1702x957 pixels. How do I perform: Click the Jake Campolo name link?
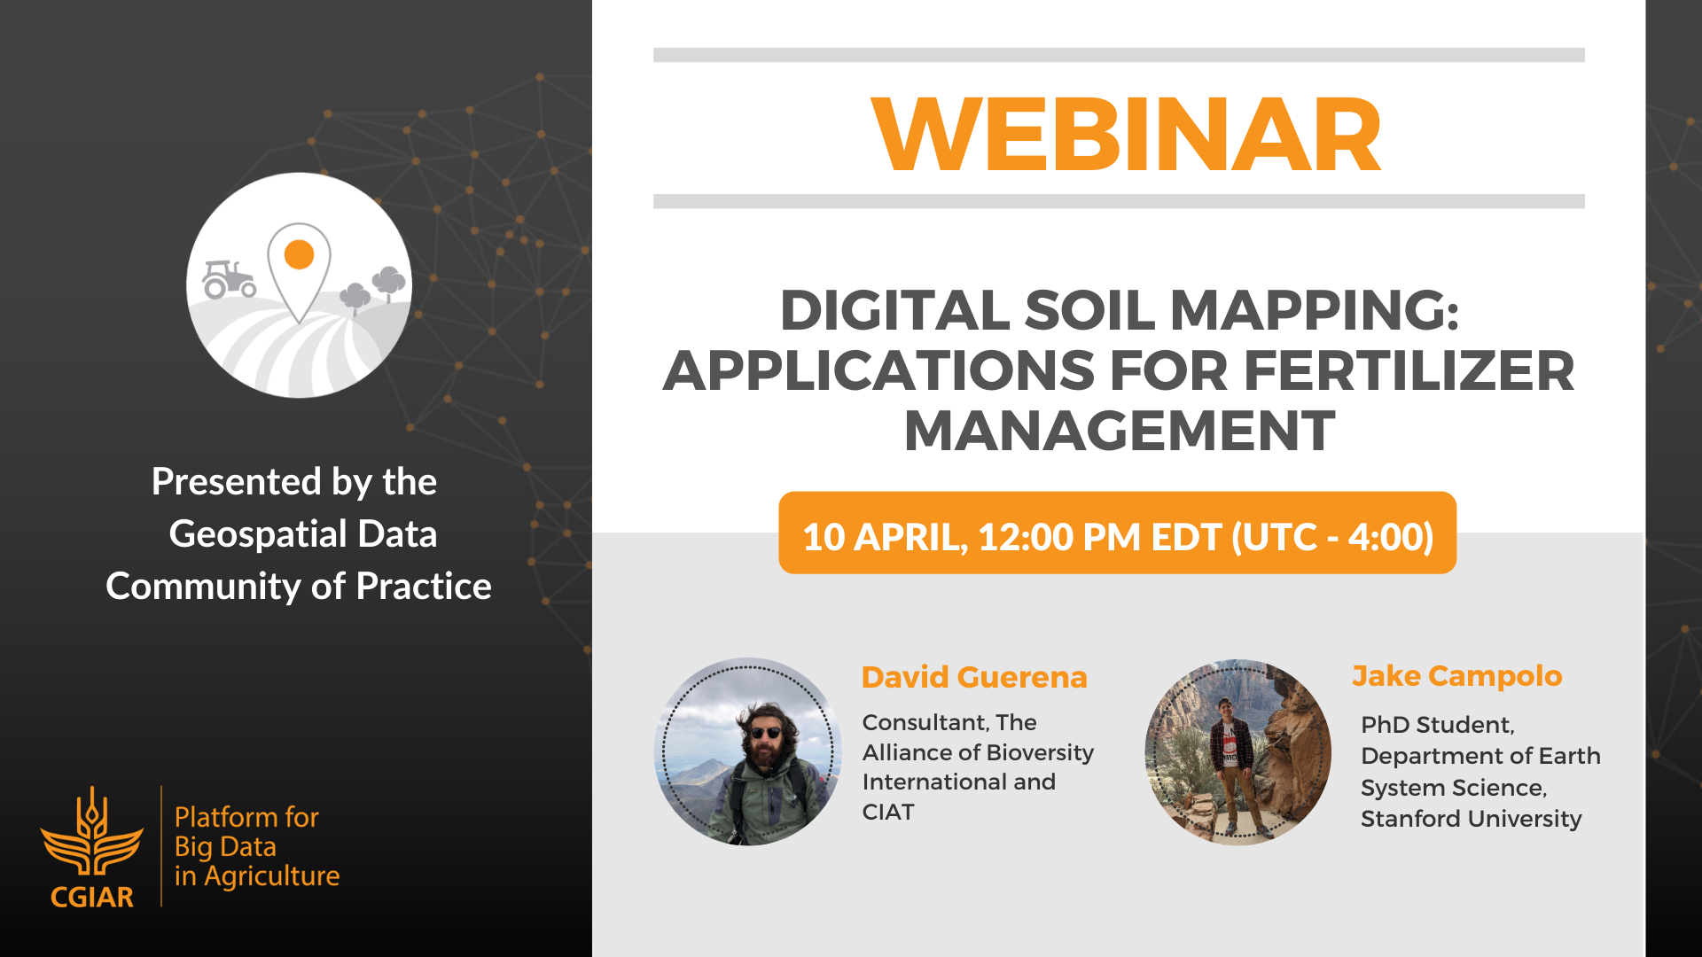[1456, 675]
